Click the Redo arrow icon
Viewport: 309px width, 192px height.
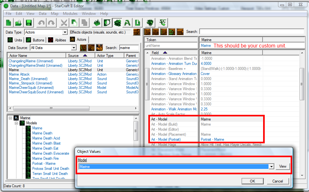point(52,23)
